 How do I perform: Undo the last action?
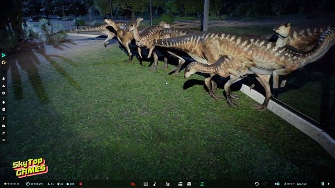click(x=256, y=184)
